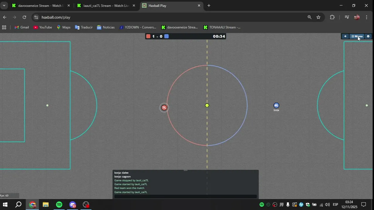Open the Extensions puzzle icon
The image size is (374, 210).
click(332, 17)
